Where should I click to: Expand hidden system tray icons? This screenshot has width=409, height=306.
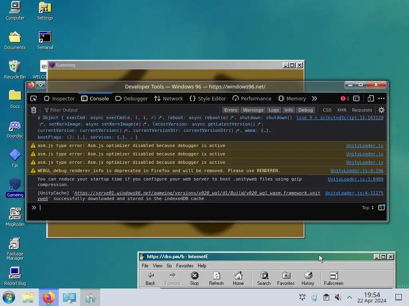(349, 297)
